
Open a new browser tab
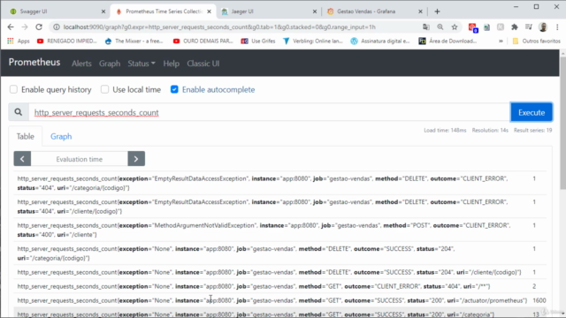[437, 11]
